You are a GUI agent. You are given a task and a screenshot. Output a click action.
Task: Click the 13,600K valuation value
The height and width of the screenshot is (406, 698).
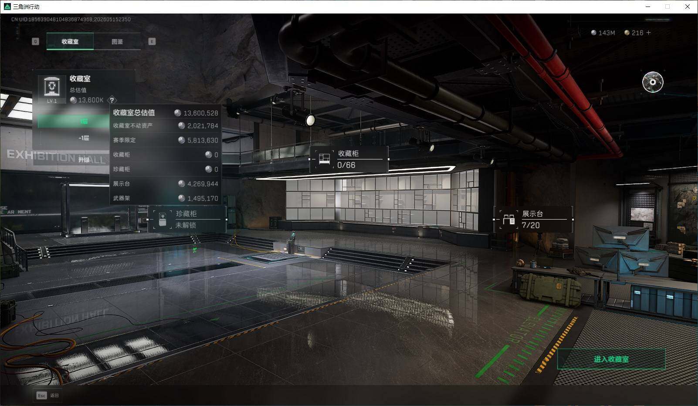[x=91, y=100]
